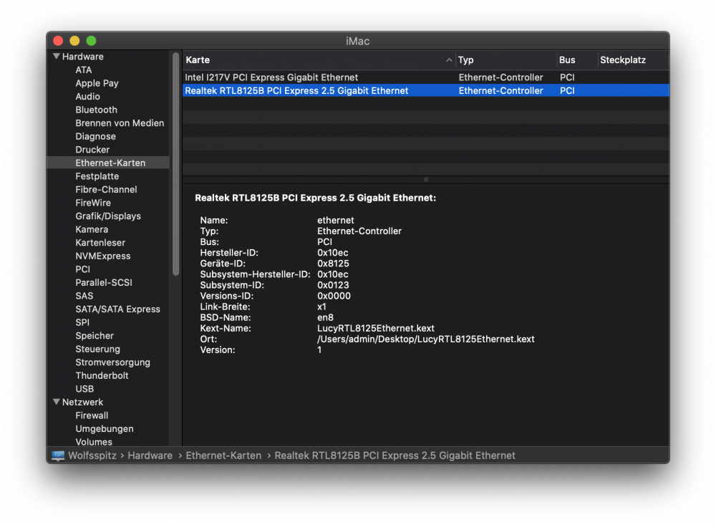
Task: Select ATA in the sidebar
Action: [84, 70]
